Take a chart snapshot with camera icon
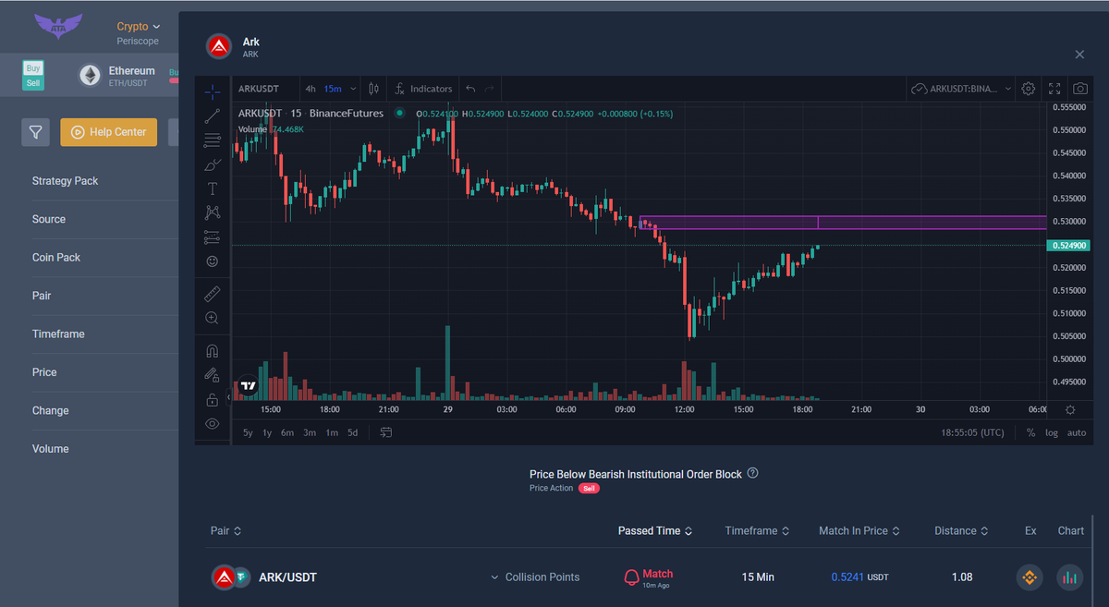This screenshot has width=1109, height=607. pos(1079,89)
